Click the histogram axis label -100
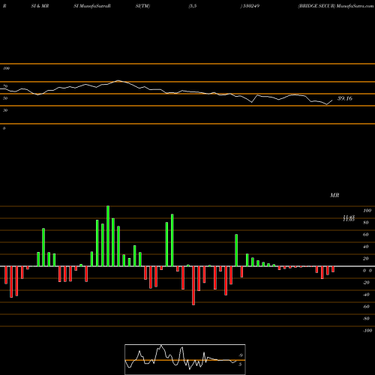 coord(367,331)
